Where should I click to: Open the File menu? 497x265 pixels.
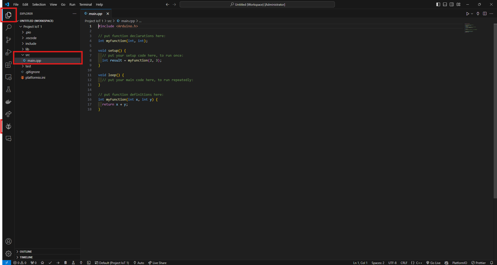16,4
